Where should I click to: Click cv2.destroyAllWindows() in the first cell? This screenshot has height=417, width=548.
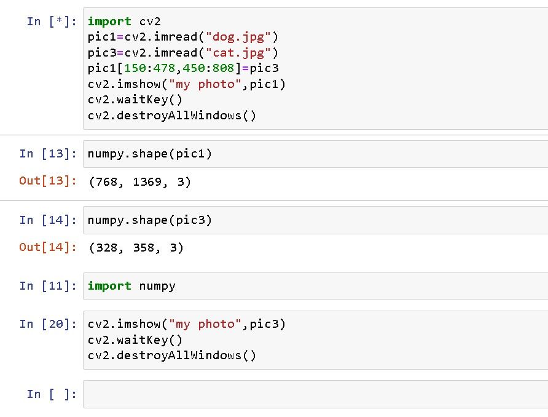(172, 116)
